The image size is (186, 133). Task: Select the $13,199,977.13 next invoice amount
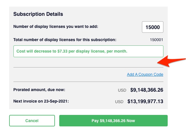pos(145,101)
